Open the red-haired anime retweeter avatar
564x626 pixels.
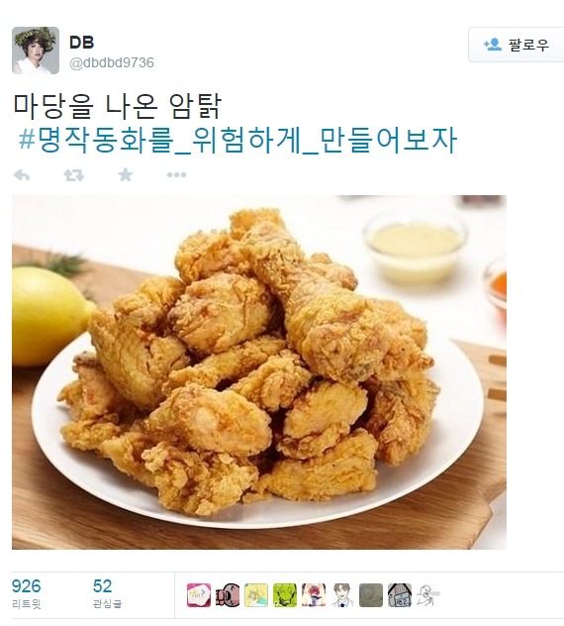point(314,595)
